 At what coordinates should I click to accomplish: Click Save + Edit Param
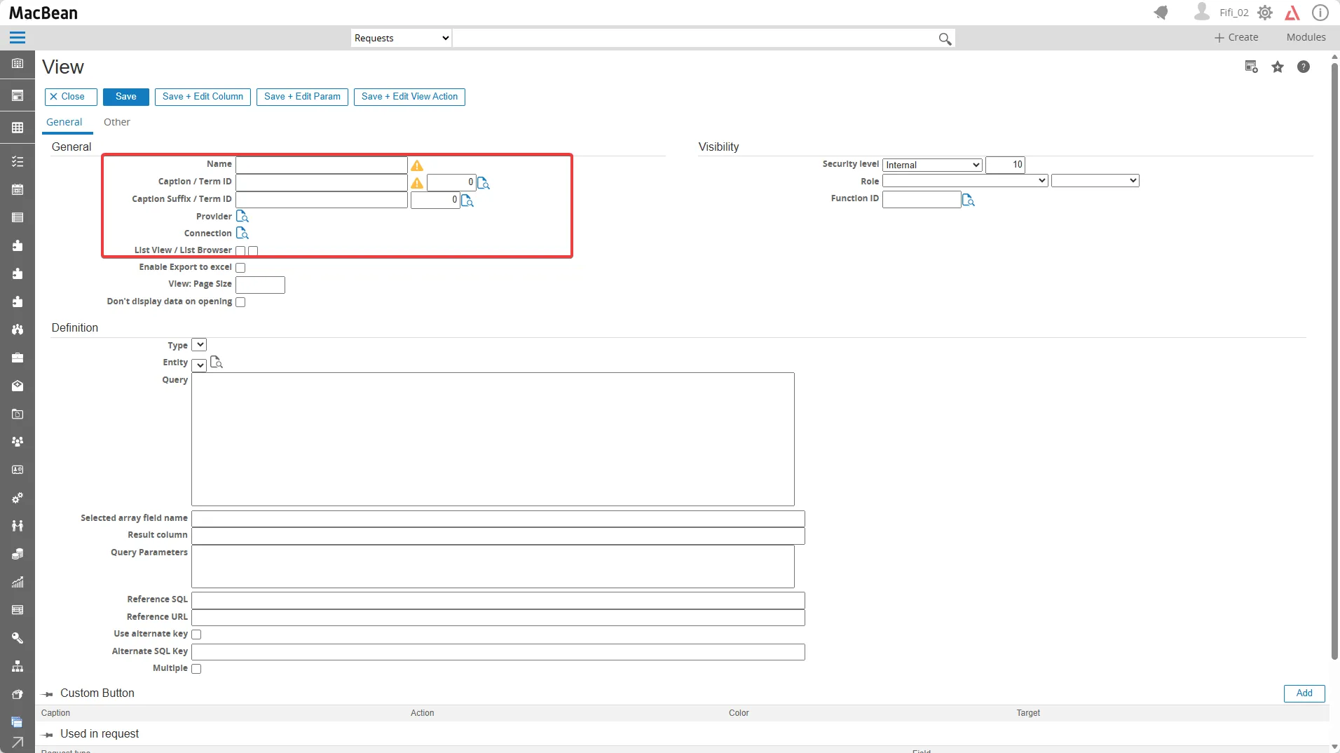tap(302, 97)
